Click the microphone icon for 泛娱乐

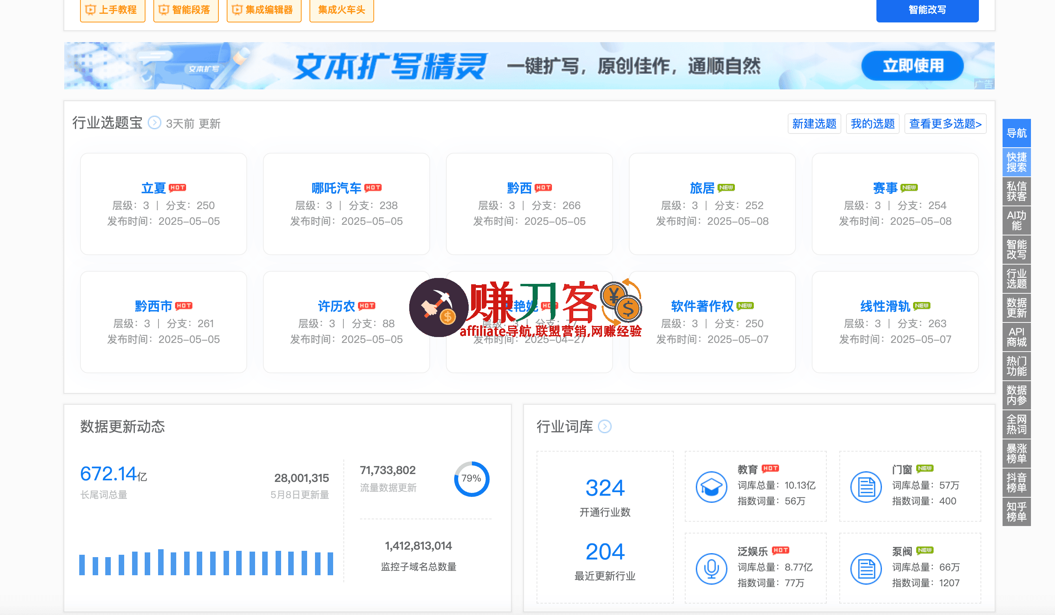tap(711, 569)
